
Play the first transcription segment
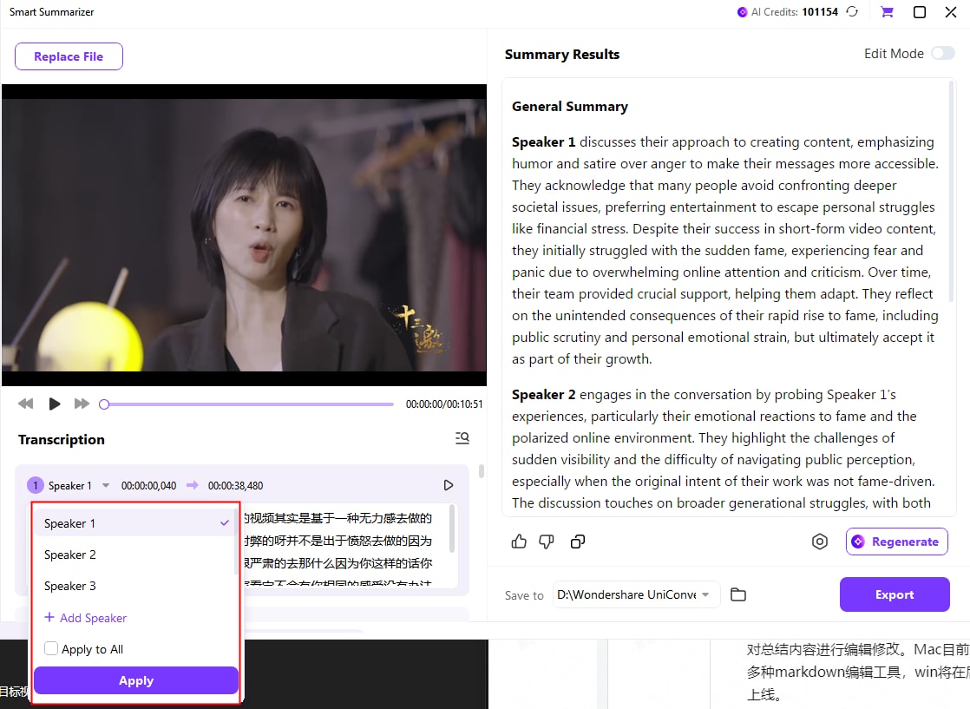tap(449, 485)
